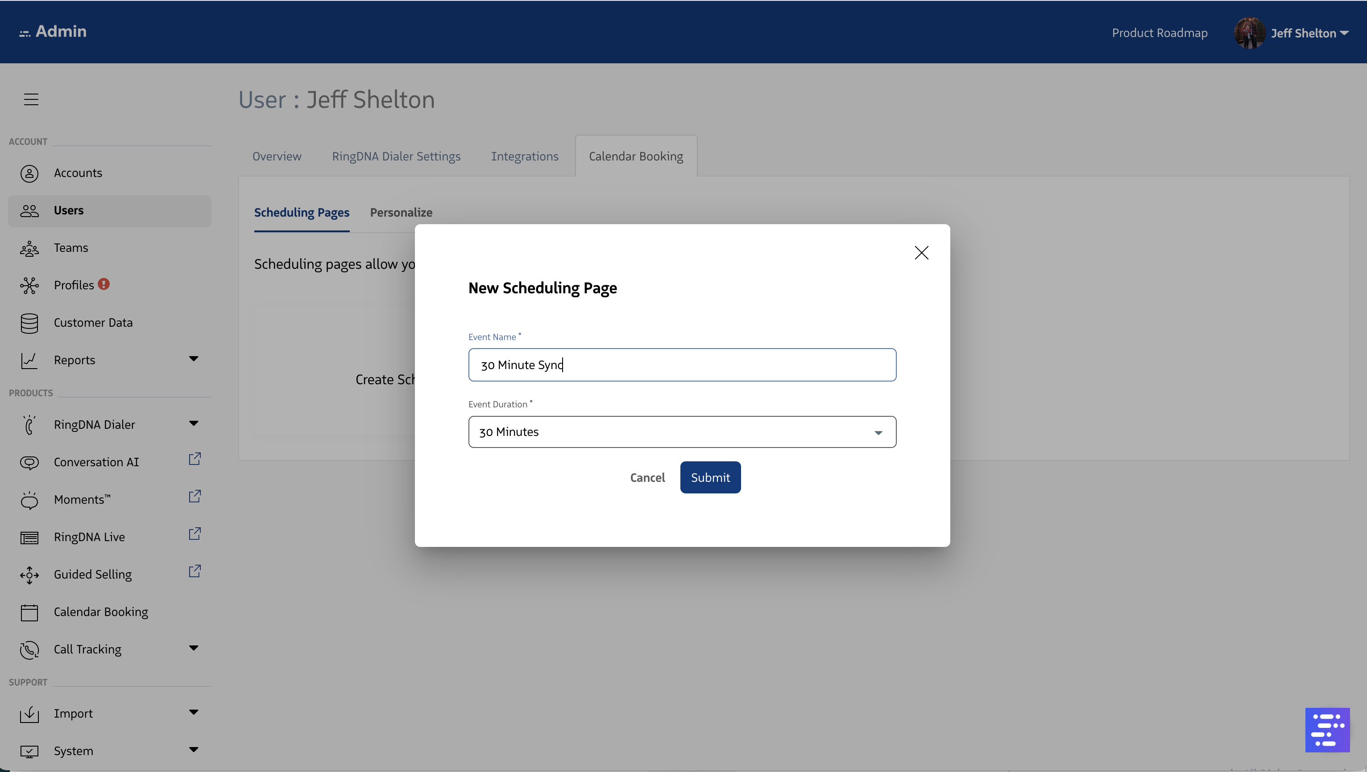This screenshot has height=772, width=1367.
Task: Submit the new scheduling page
Action: click(710, 478)
